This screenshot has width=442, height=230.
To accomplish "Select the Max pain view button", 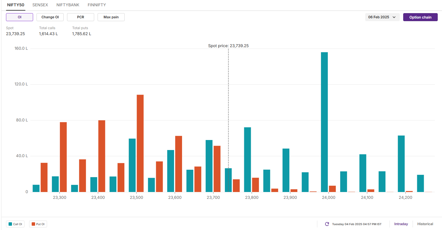I will click(111, 17).
